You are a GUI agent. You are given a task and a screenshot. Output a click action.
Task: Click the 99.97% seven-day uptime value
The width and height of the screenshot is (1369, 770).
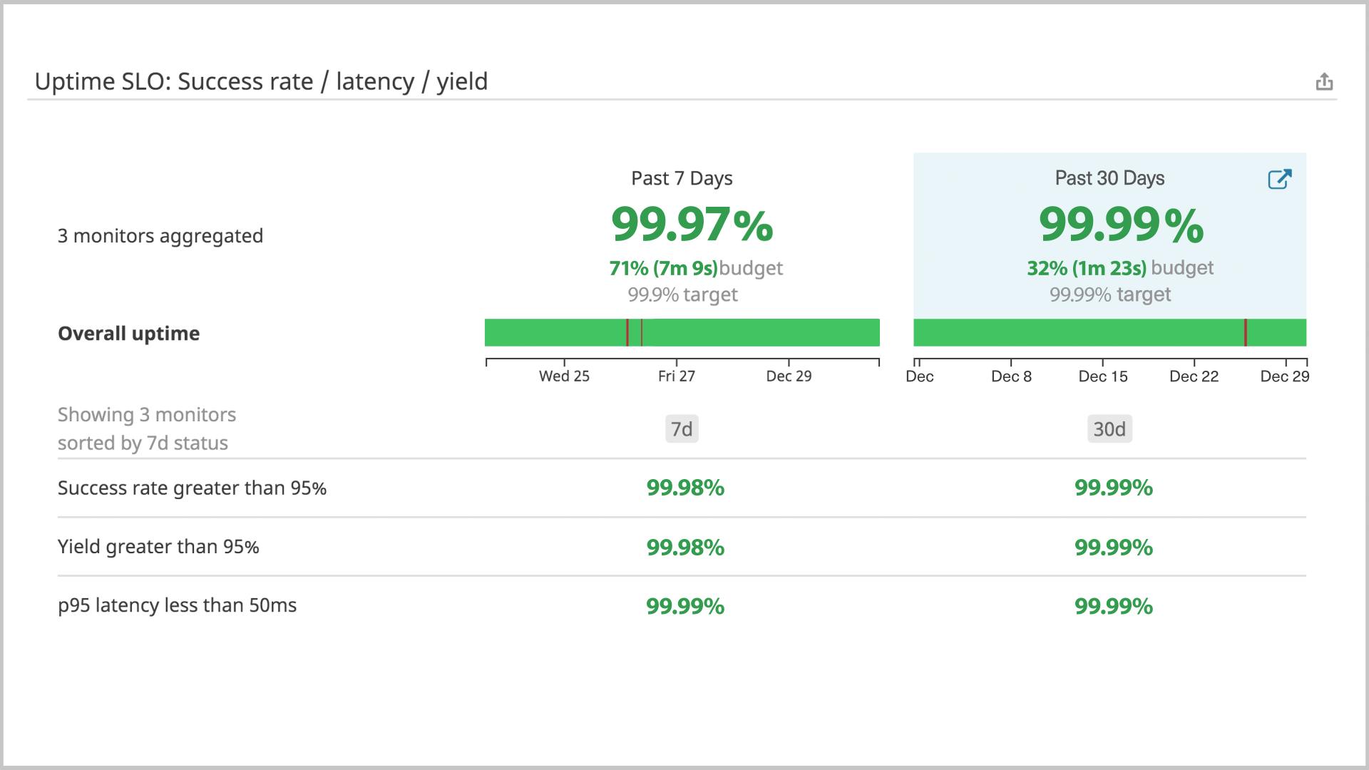coord(692,225)
